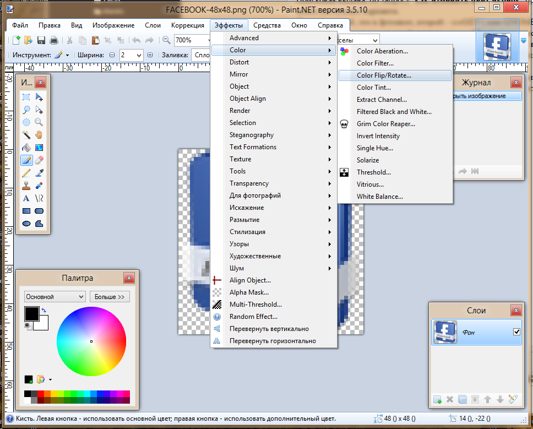This screenshot has height=429, width=533.
Task: Open the zoom level 700% dropdown
Action: (x=209, y=40)
